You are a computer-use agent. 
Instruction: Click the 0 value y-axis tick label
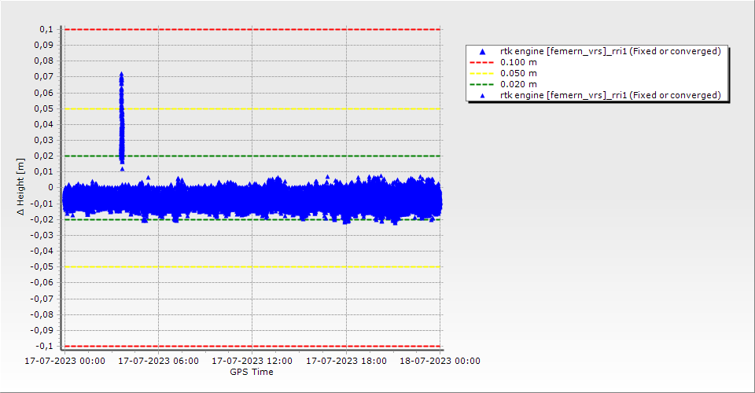click(52, 188)
